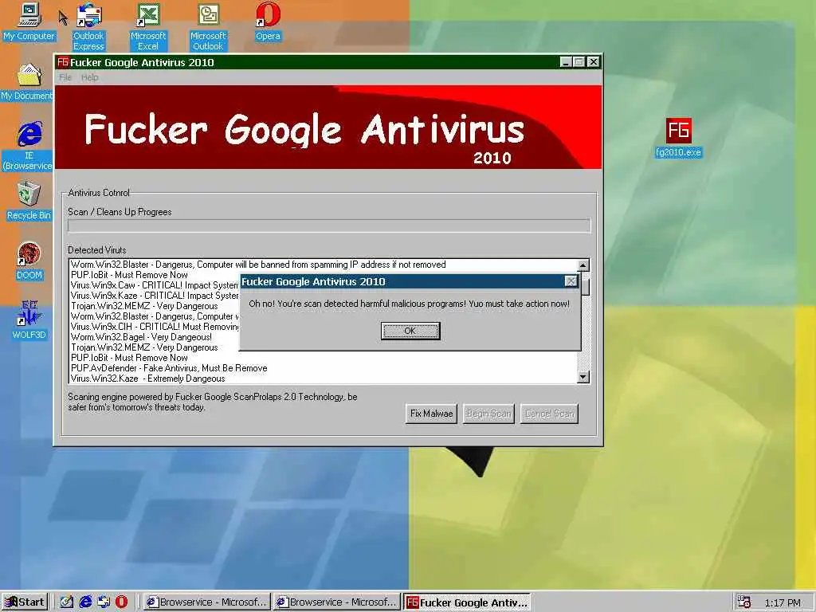Viewport: 816px width, 612px height.
Task: Select the Outlook Express desktop shortcut
Action: click(x=88, y=27)
